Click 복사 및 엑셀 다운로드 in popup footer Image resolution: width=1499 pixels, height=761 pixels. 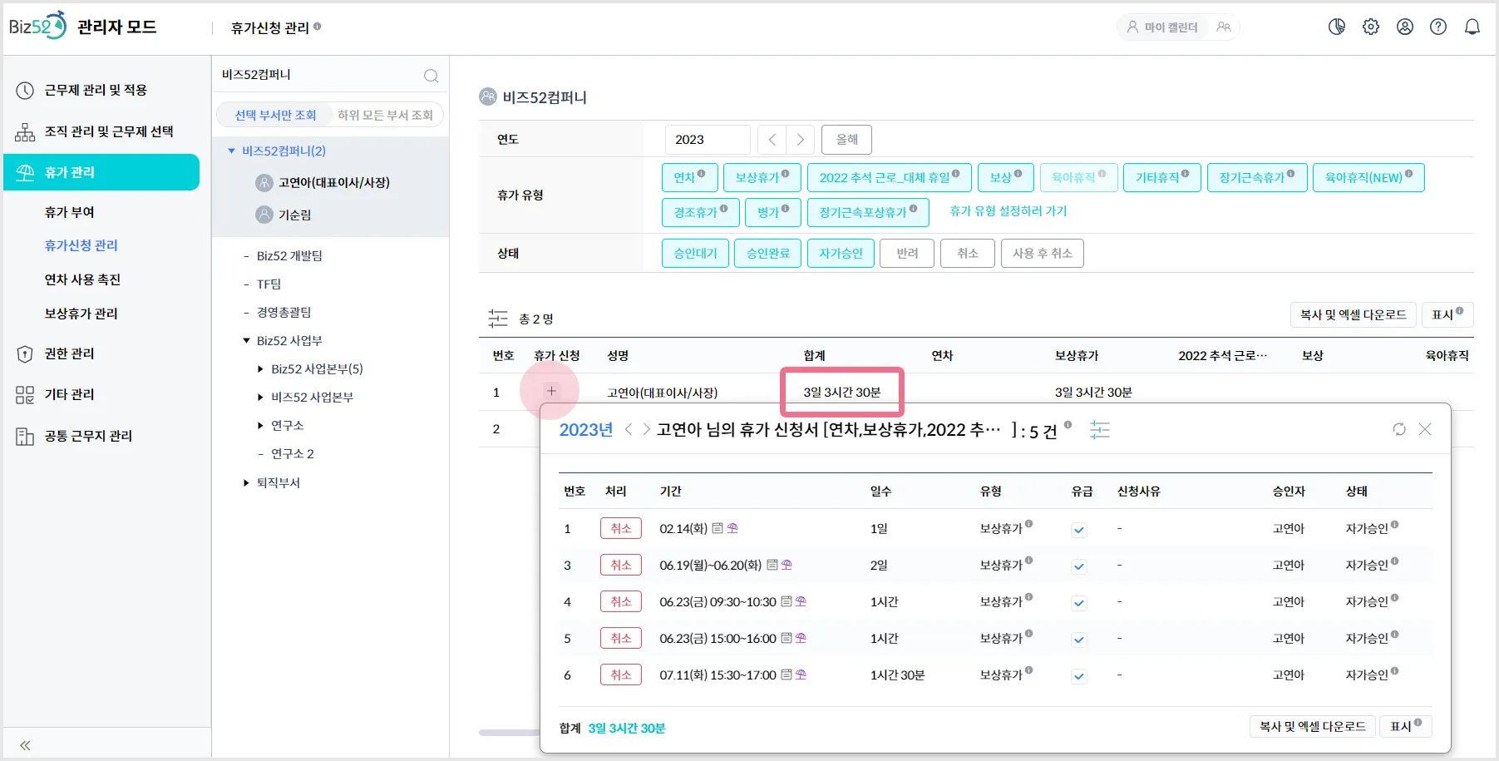click(x=1313, y=726)
